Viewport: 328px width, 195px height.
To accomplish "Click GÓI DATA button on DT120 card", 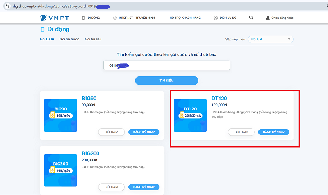I will click(241, 132).
